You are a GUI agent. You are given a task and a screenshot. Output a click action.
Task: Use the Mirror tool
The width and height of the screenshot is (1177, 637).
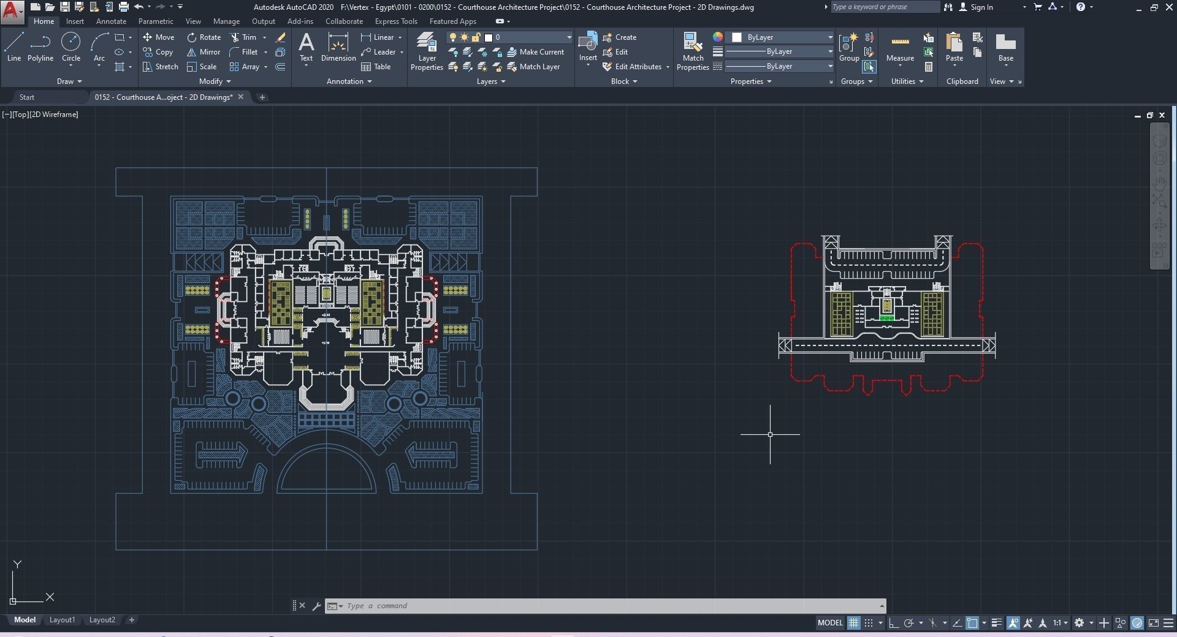coord(204,52)
